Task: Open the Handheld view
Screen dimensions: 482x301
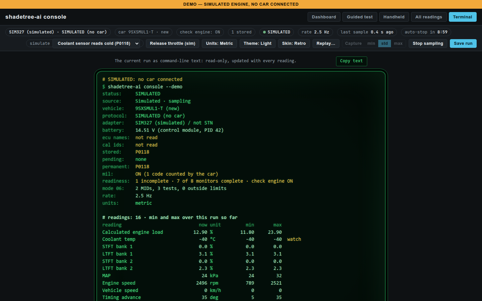Action: tap(394, 17)
